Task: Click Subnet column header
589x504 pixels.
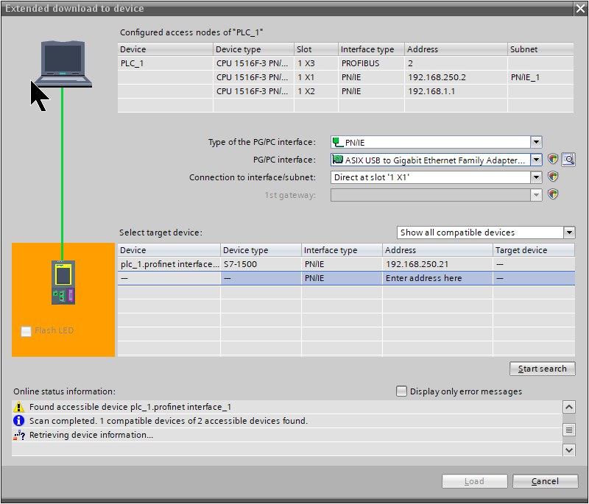Action: 540,49
